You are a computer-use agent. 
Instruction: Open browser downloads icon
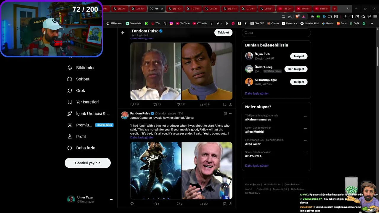[x=345, y=17]
